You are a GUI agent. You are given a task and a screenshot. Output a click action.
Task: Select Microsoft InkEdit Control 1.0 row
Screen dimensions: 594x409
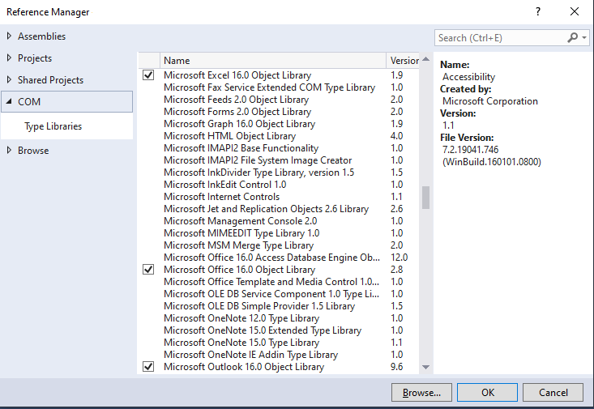click(x=278, y=185)
